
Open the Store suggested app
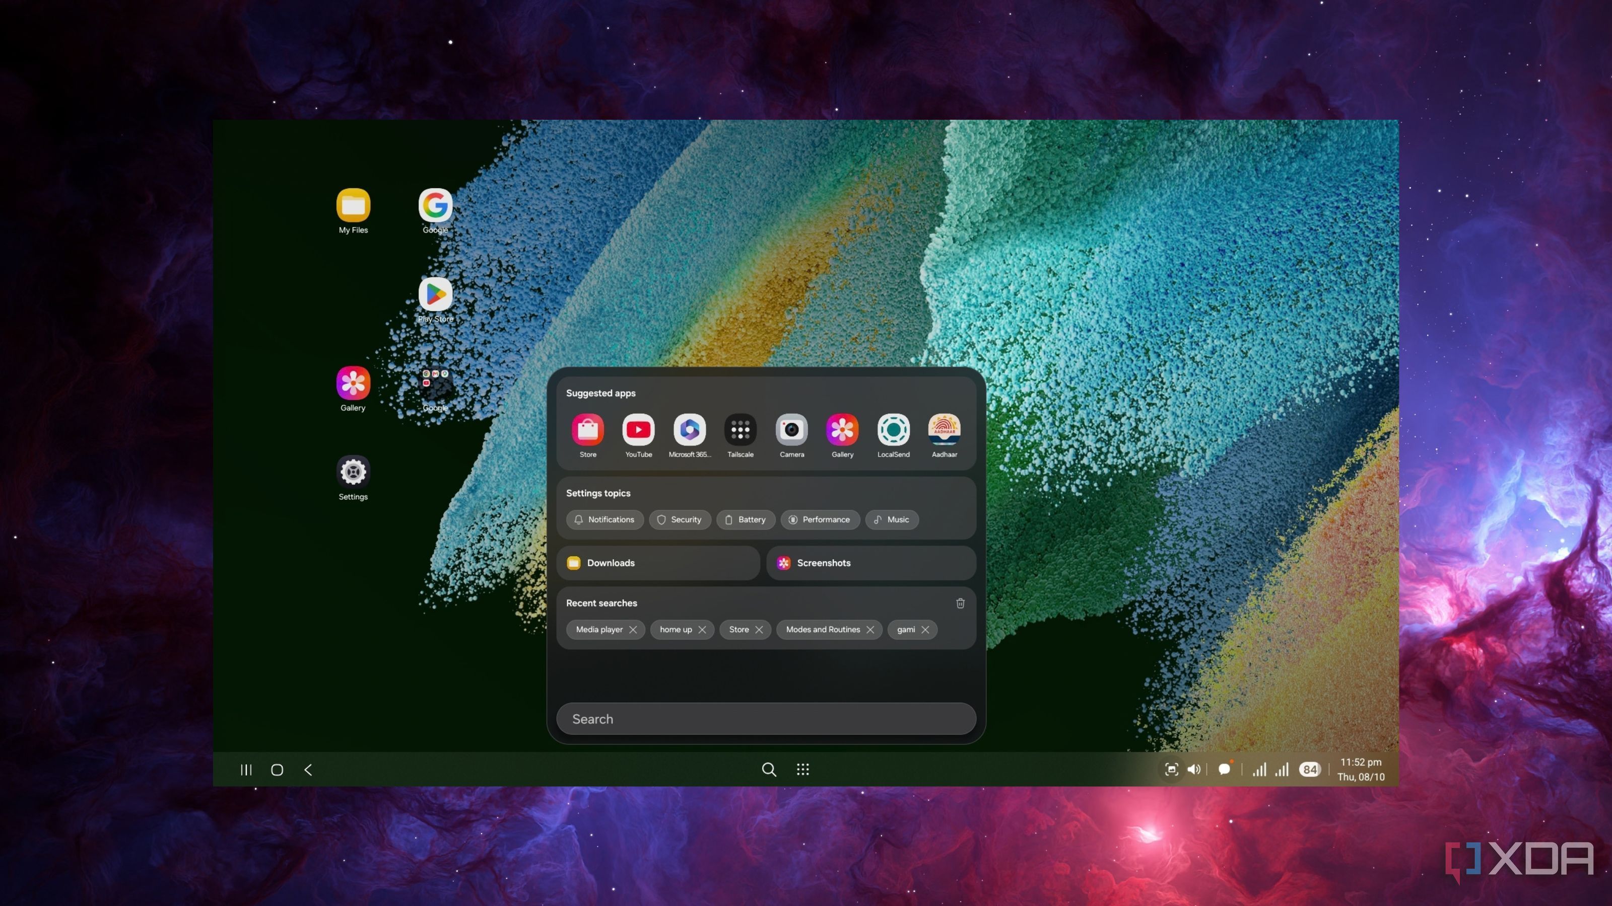(x=587, y=429)
